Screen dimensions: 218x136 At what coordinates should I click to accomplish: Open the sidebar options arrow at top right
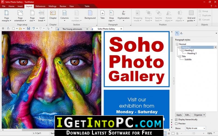pos(216,33)
